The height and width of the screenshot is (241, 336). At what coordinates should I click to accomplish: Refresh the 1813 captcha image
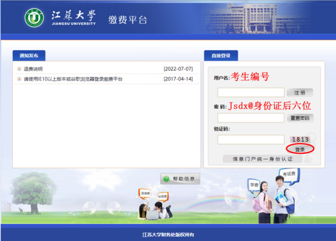(300, 139)
